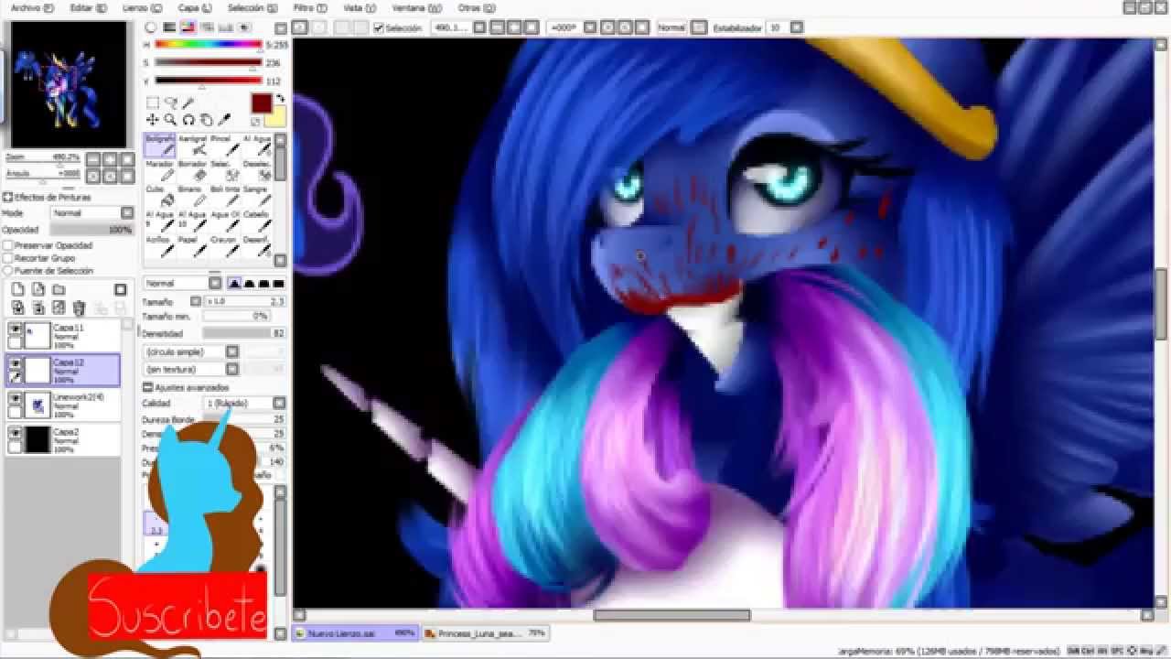
Task: Collapse the Ajustes avanzados section
Action: tap(148, 388)
